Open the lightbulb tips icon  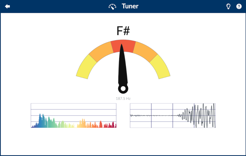pos(229,6)
